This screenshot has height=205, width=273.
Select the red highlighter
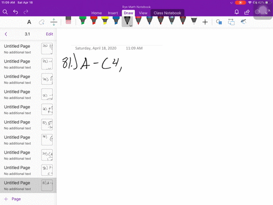[94, 20]
